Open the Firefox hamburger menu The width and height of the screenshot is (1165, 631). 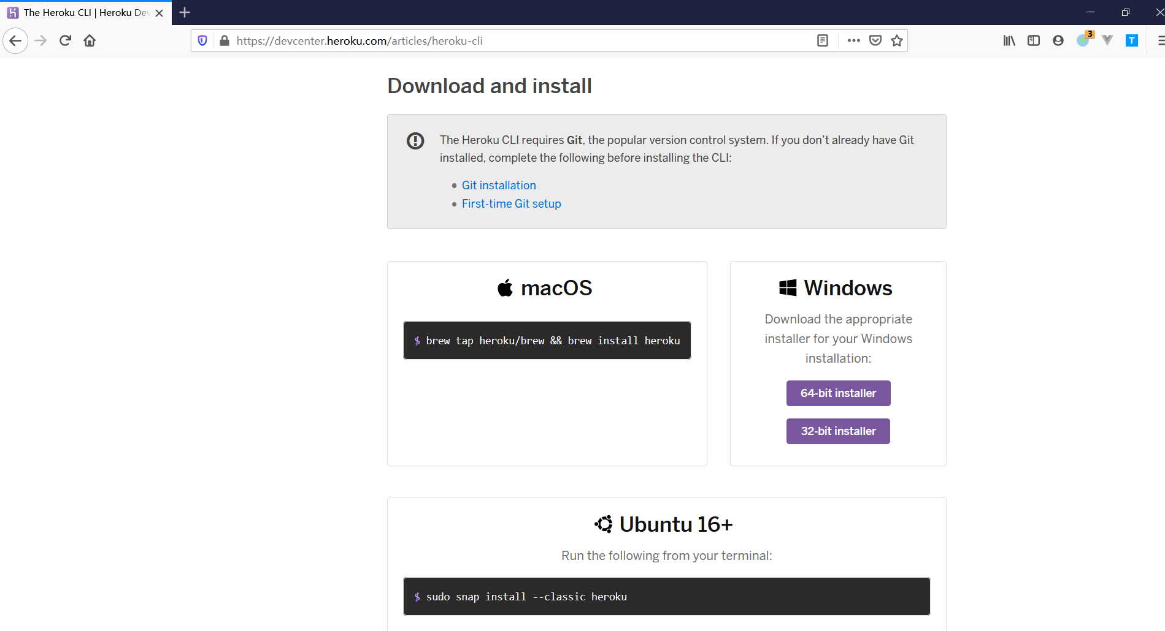pos(1161,41)
